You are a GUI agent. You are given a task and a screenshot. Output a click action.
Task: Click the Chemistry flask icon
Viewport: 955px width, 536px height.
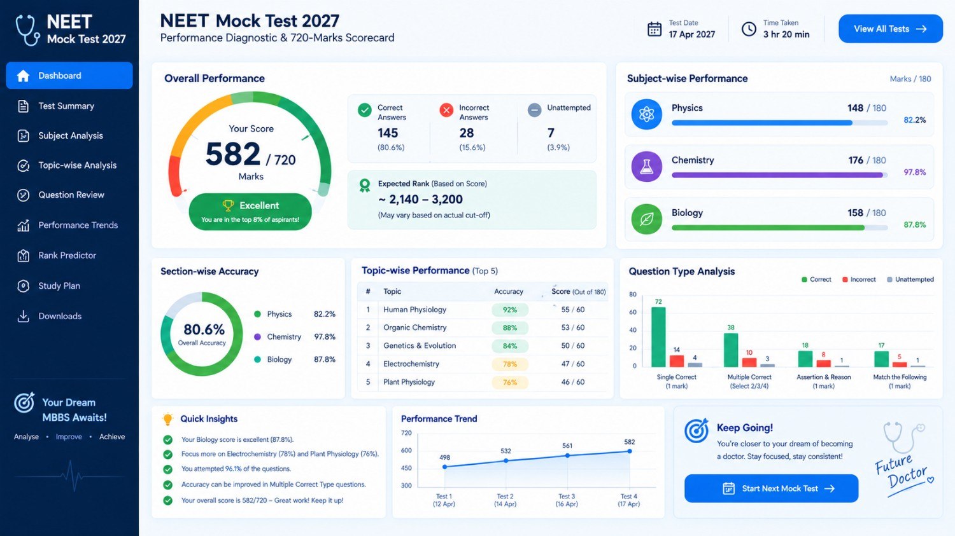646,167
